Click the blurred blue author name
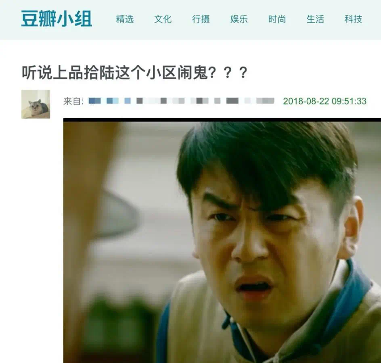The image size is (381, 363). tap(109, 101)
